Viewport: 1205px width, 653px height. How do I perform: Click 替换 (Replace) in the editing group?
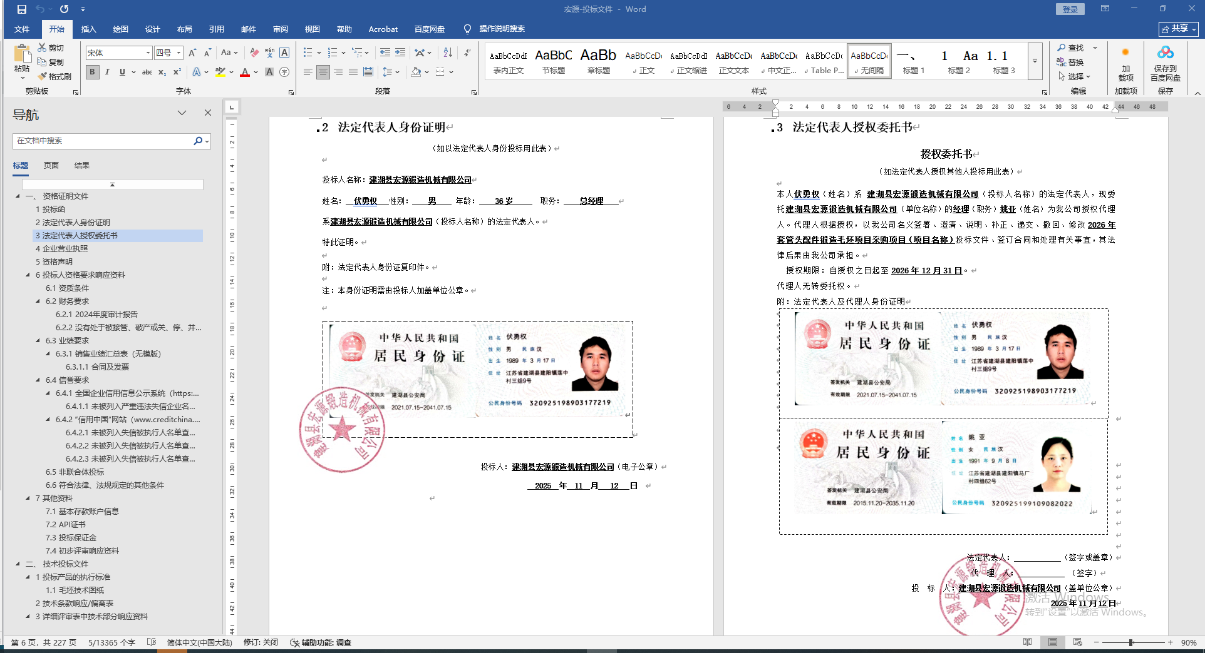(1071, 63)
